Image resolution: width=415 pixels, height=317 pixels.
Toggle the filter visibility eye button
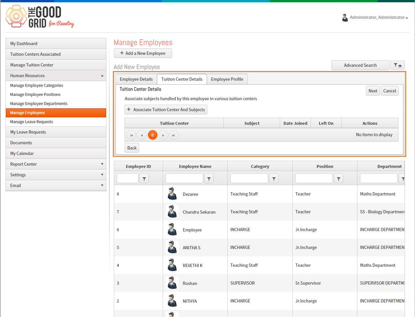coord(398,65)
